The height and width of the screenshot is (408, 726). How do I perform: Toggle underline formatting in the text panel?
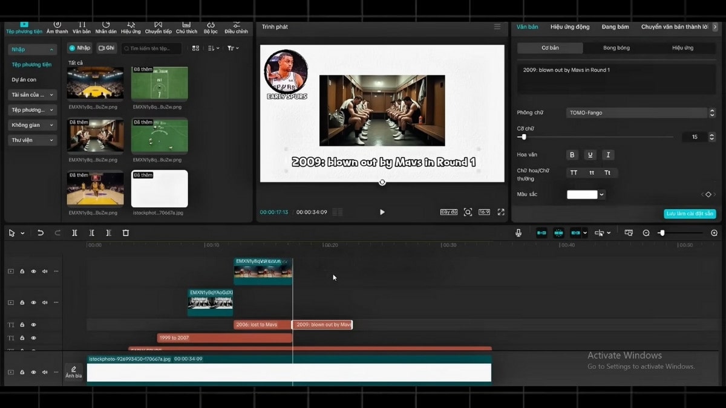tap(590, 155)
